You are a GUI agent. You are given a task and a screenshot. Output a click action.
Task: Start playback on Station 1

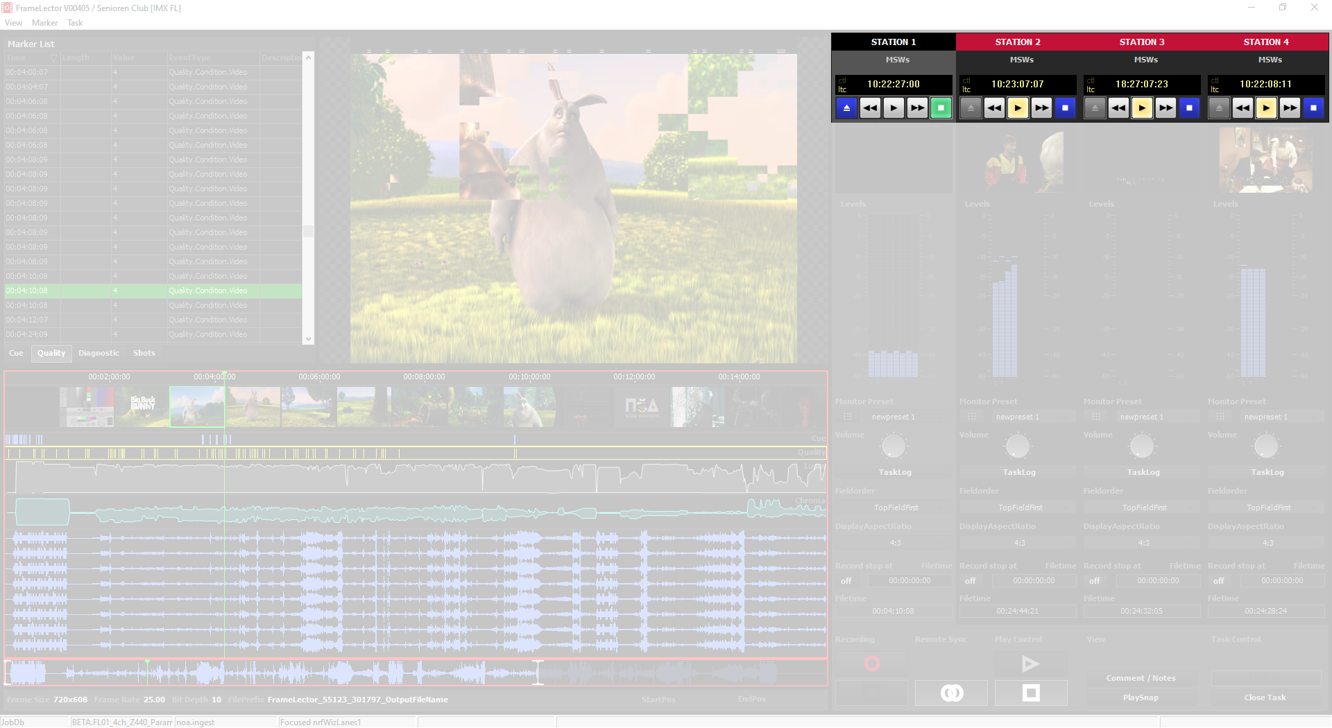click(x=894, y=108)
